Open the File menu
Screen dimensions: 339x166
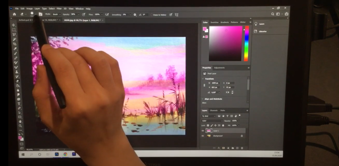(17, 9)
